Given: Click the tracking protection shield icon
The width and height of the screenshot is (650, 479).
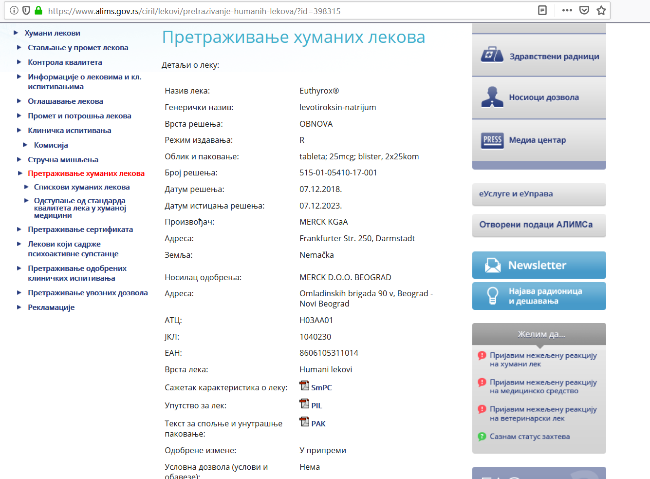Looking at the screenshot, I should 26,10.
